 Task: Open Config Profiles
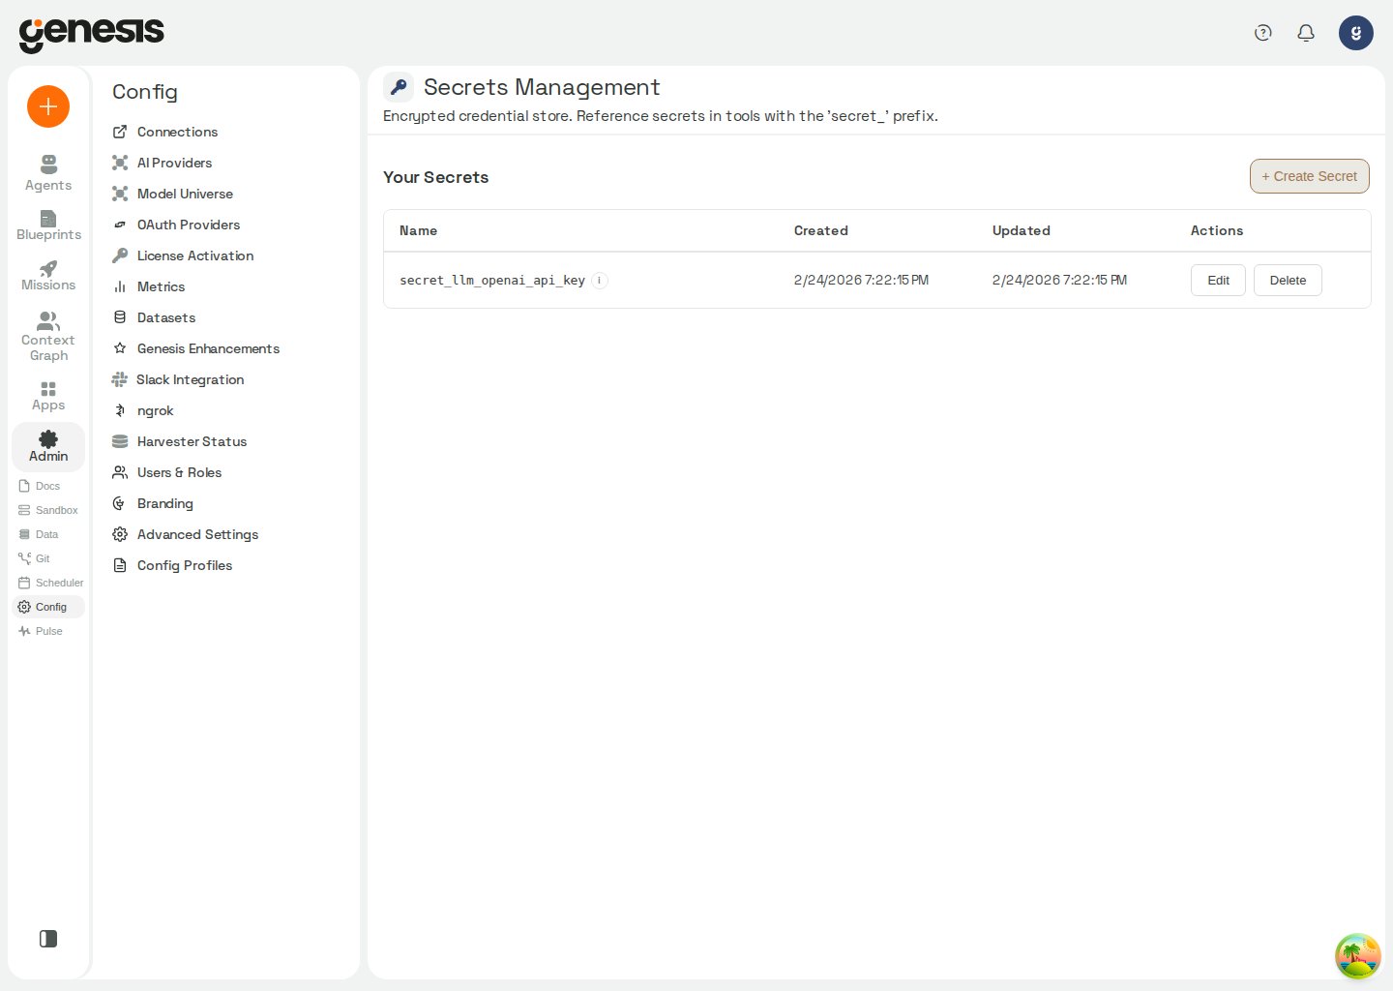(173, 565)
